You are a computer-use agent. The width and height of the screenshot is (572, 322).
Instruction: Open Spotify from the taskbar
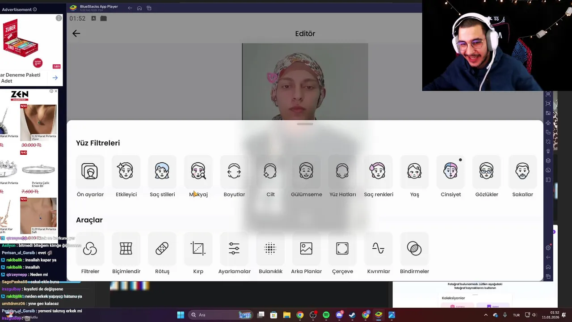(x=326, y=315)
